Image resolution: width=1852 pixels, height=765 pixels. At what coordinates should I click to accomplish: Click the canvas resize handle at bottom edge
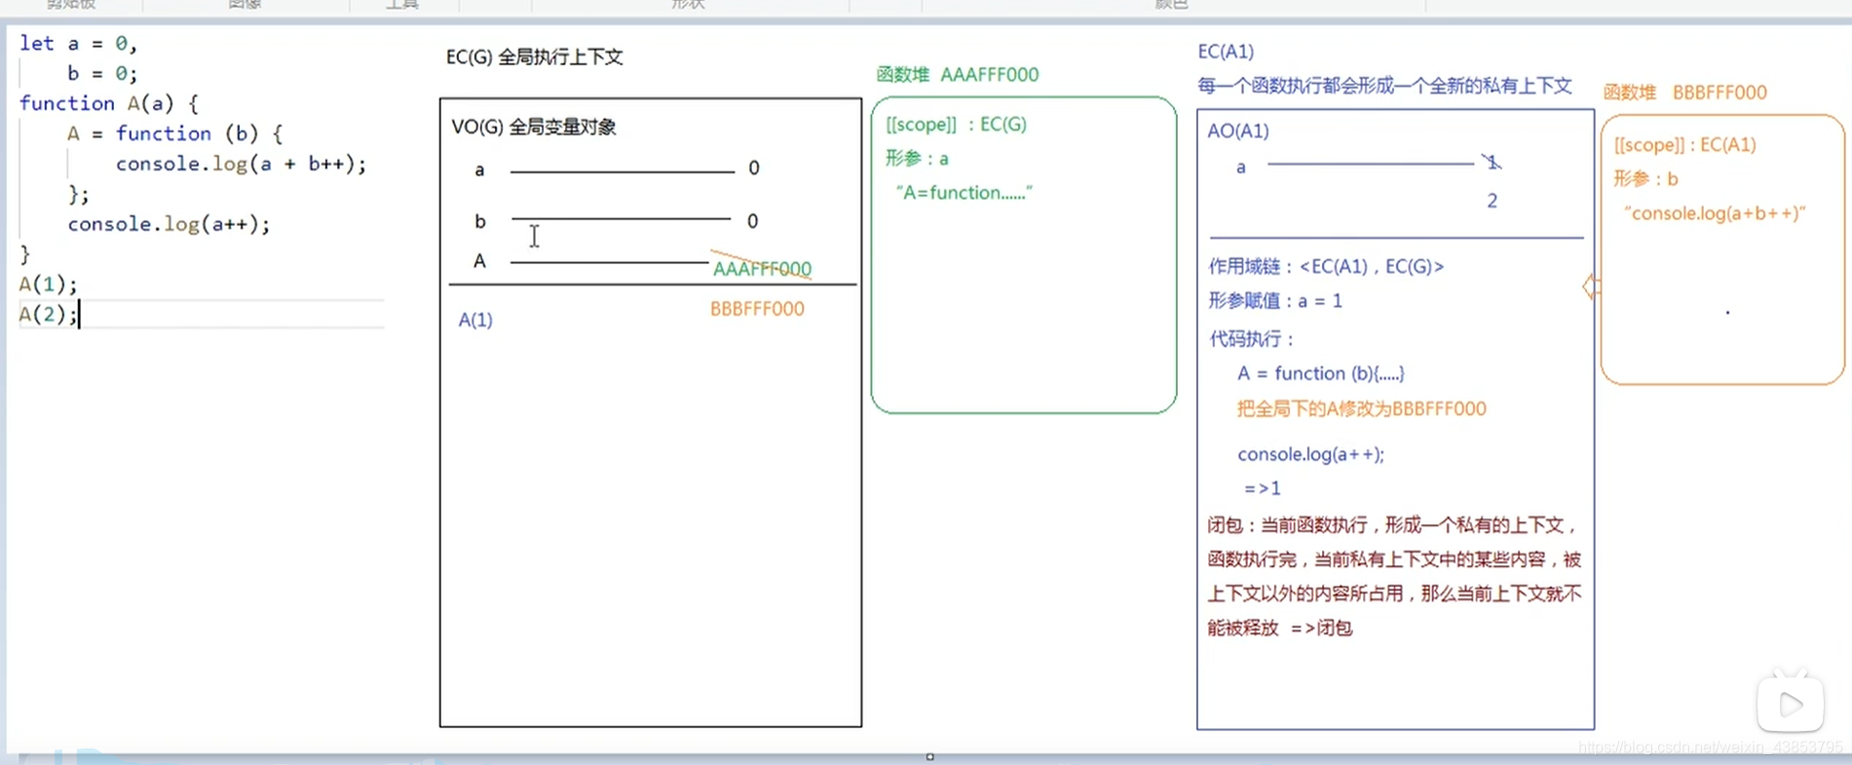pyautogui.click(x=930, y=756)
